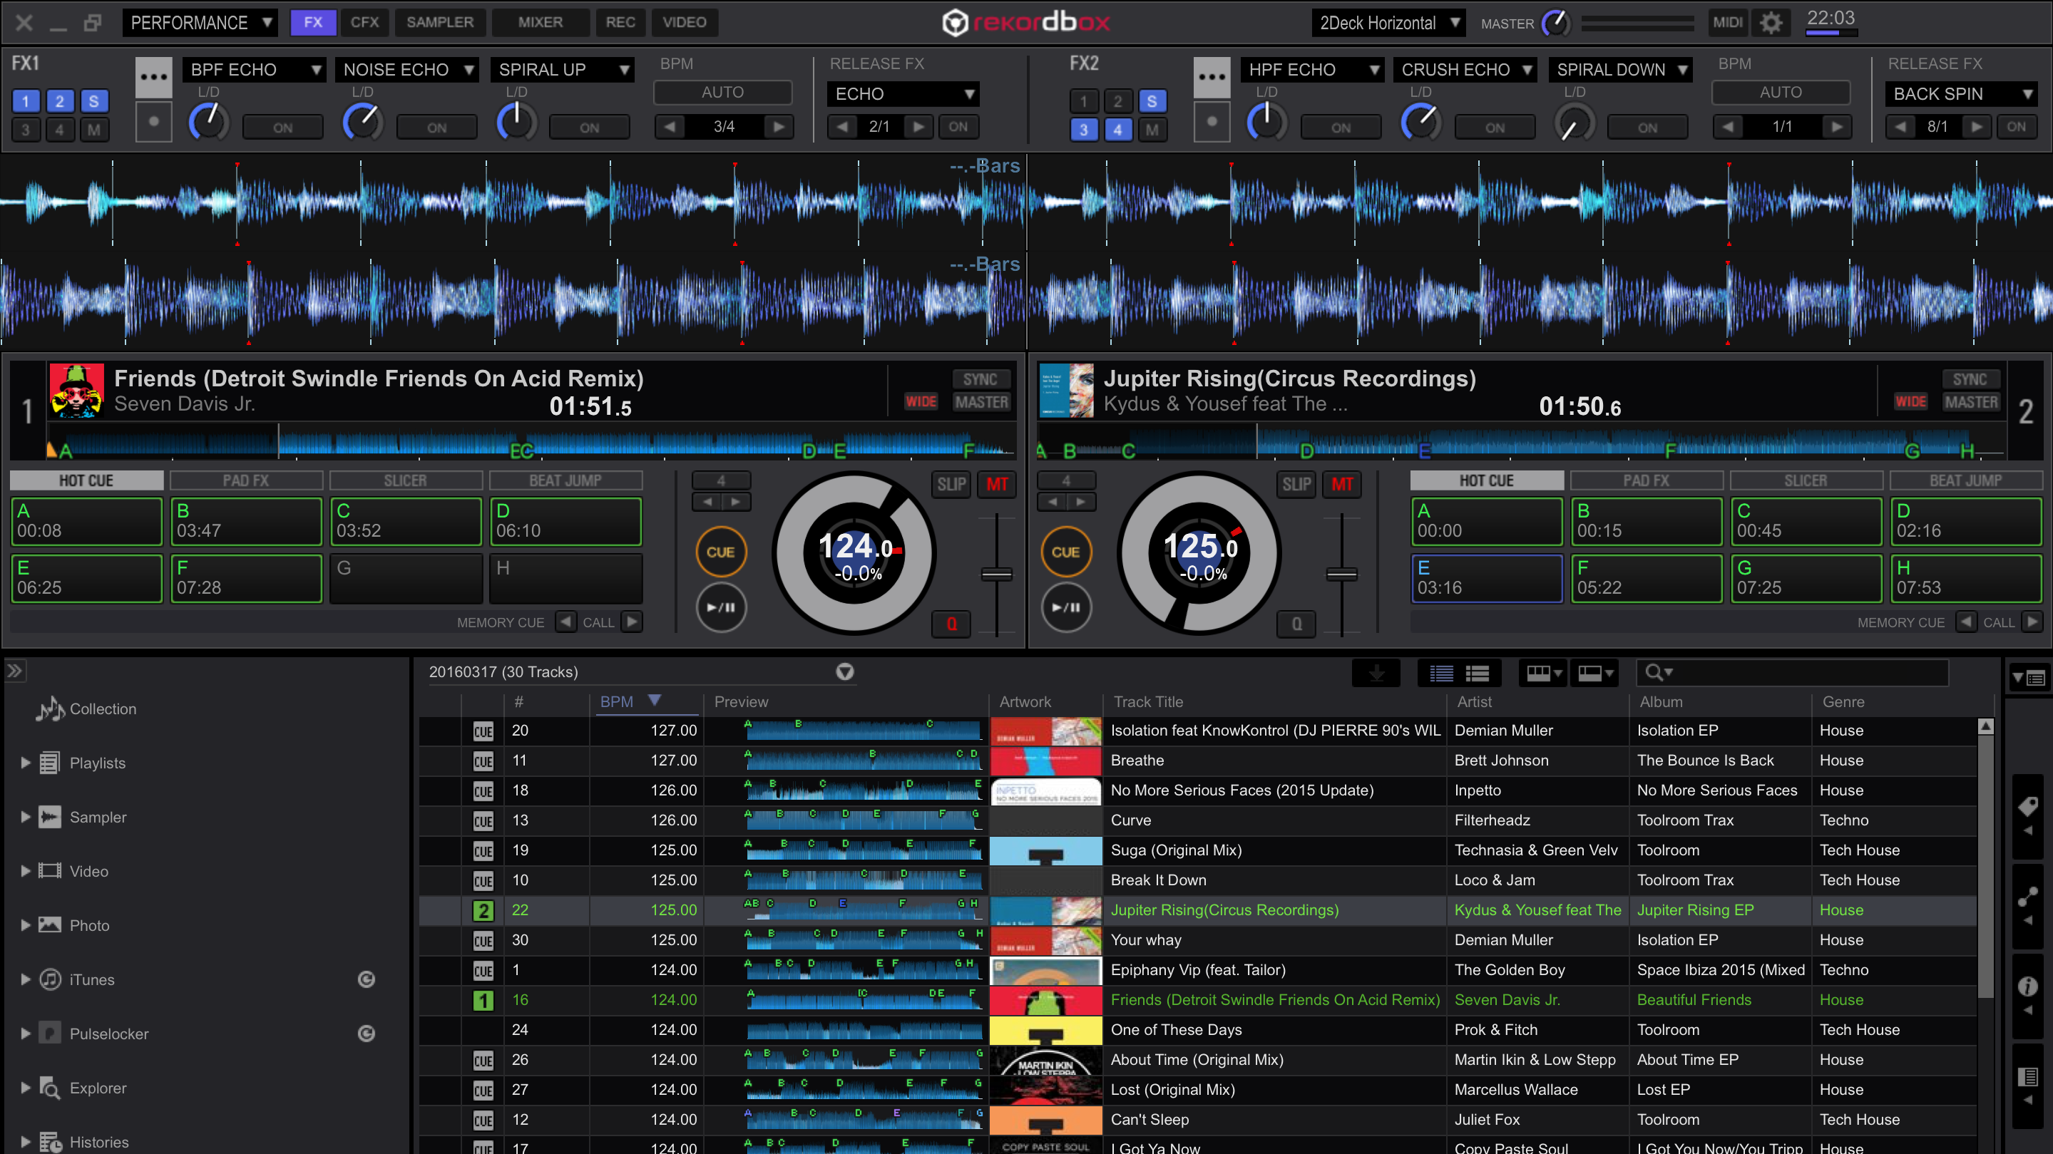Toggle deck 1 SLIP mode
The image size is (2053, 1154).
(951, 484)
